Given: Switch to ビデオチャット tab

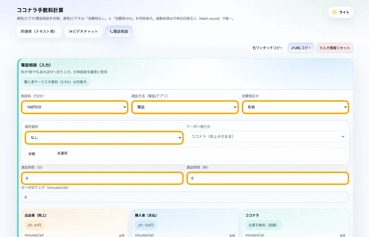Looking at the screenshot, I should 84,32.
